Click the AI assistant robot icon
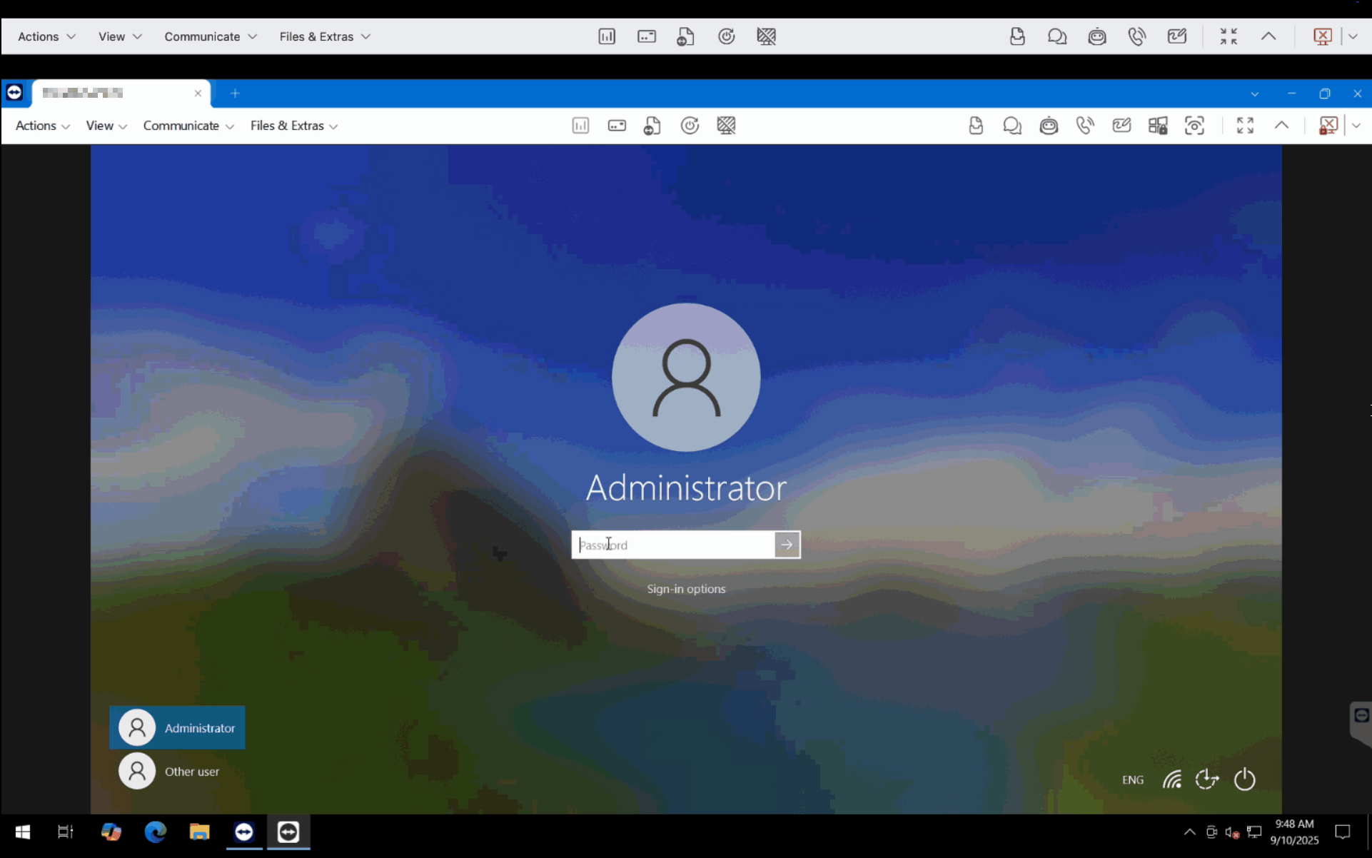The width and height of the screenshot is (1372, 858). 1049,126
